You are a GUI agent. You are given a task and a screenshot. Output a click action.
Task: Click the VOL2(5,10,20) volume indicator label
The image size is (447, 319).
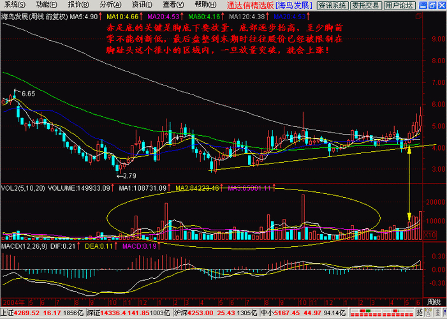[x=23, y=188]
